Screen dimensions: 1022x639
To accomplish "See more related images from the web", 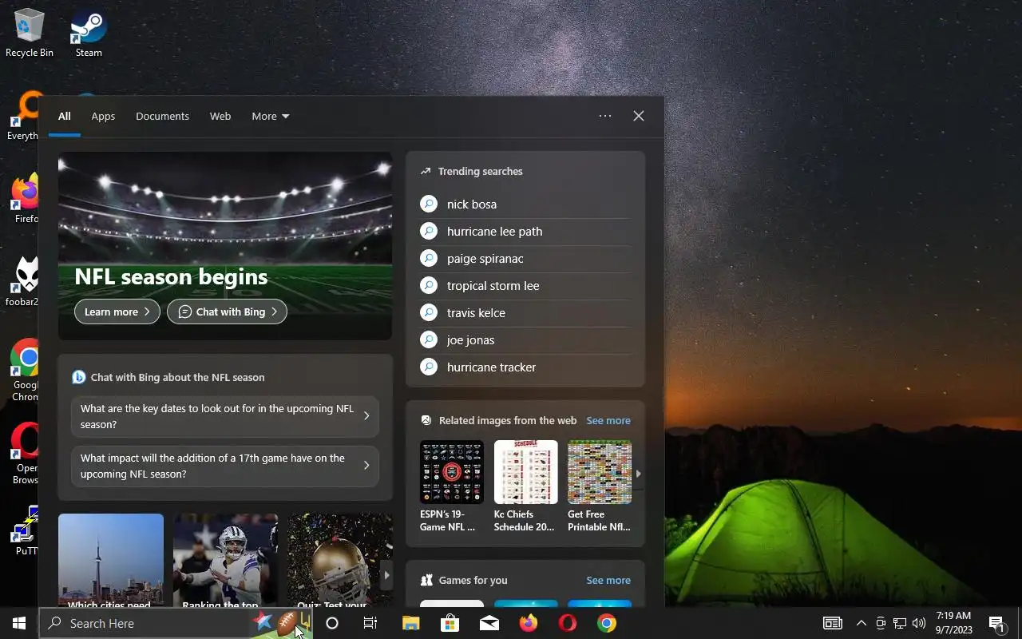I will click(x=608, y=420).
